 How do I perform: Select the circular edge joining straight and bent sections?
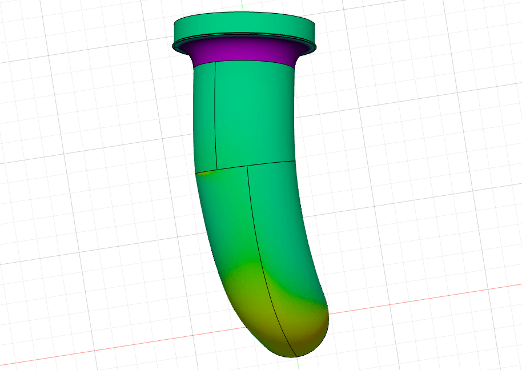[246, 166]
